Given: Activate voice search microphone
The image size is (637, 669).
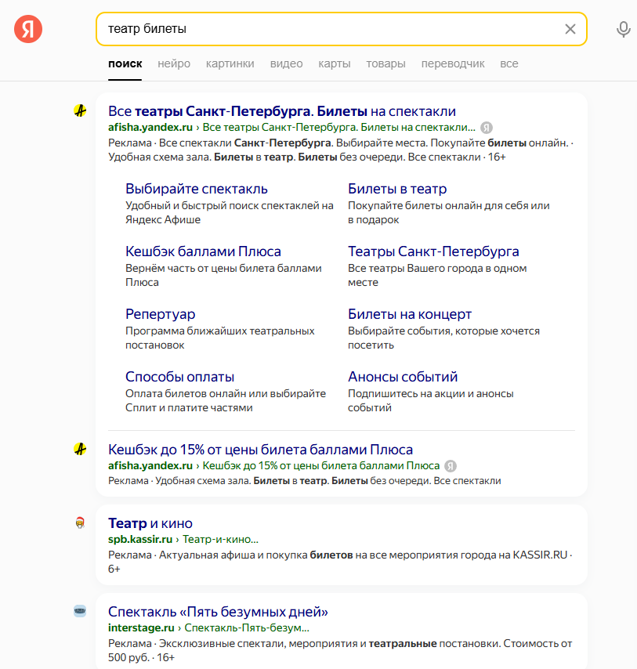Looking at the screenshot, I should [624, 29].
